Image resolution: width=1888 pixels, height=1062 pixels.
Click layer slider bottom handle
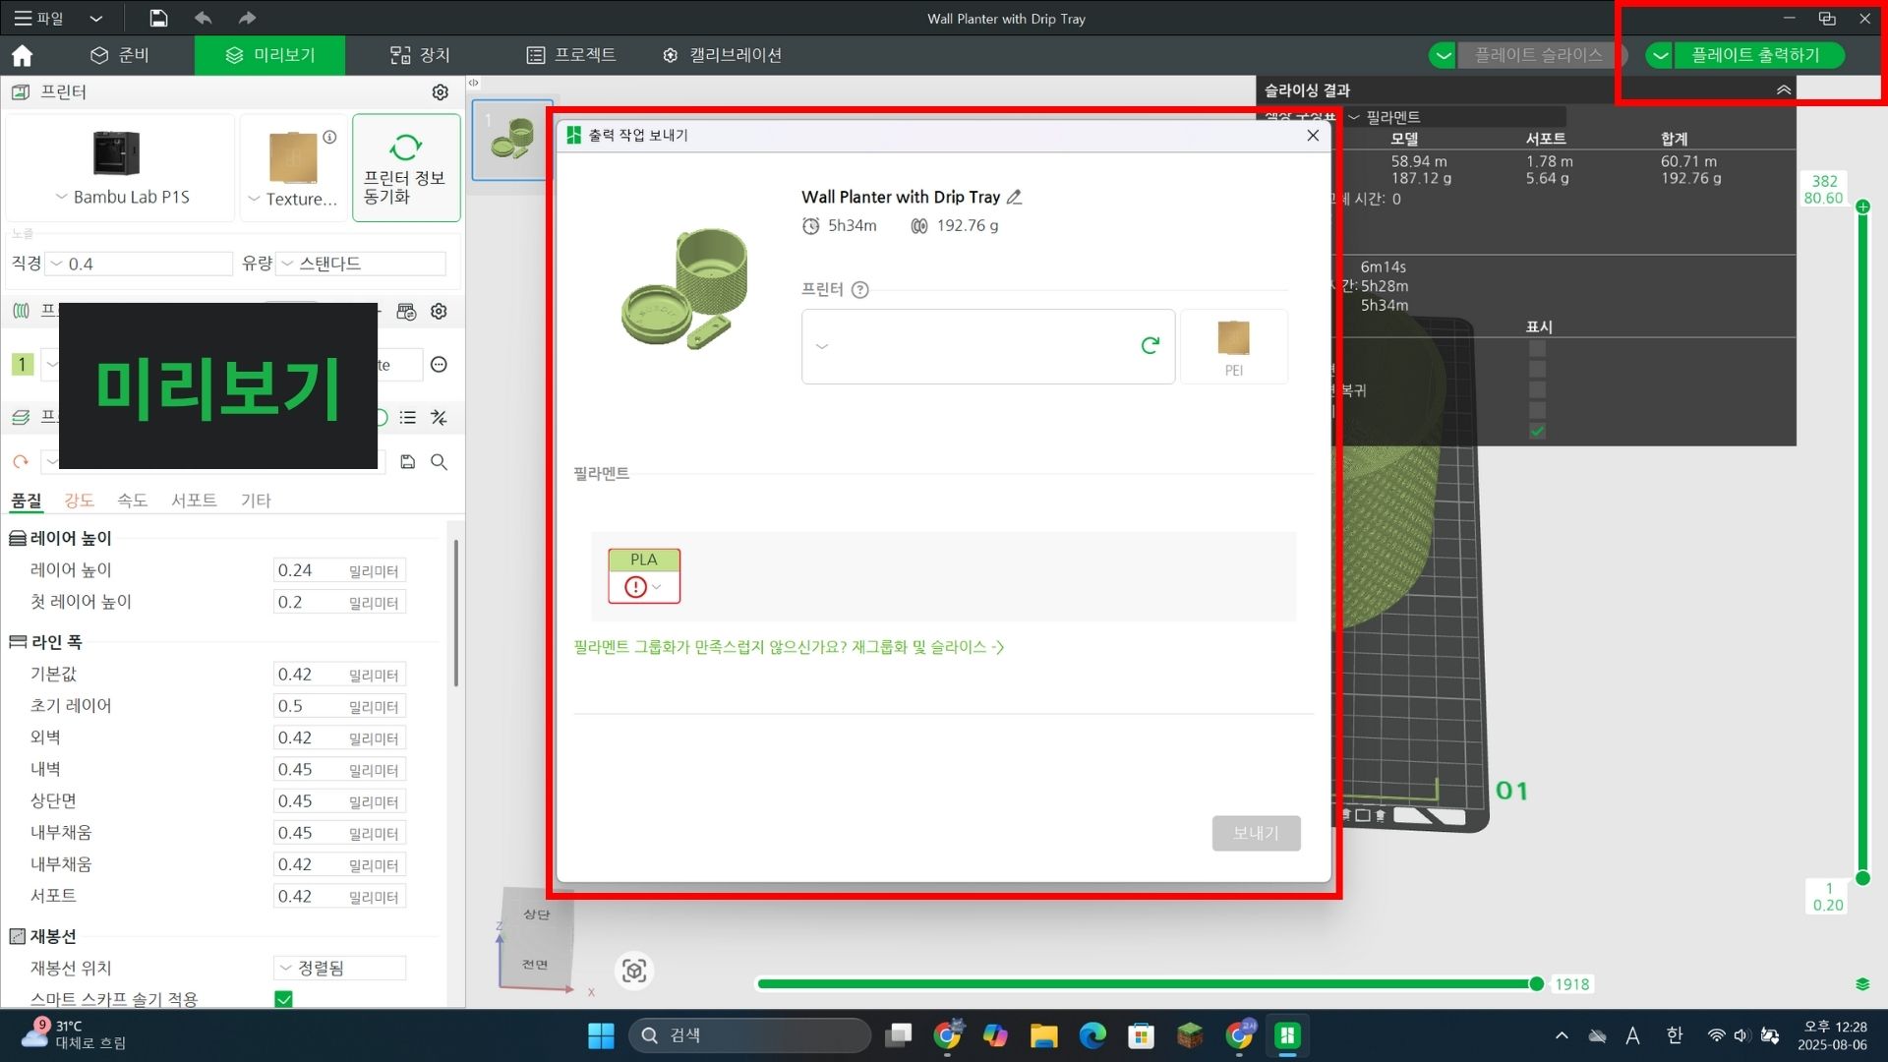click(1862, 878)
